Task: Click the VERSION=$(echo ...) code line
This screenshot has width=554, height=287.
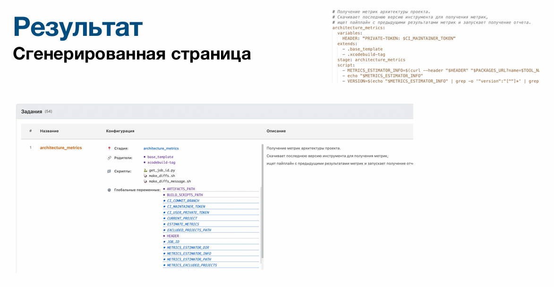Action: (x=441, y=81)
